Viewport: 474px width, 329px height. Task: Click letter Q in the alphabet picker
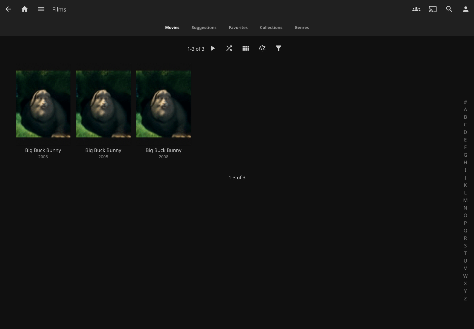coord(465,230)
